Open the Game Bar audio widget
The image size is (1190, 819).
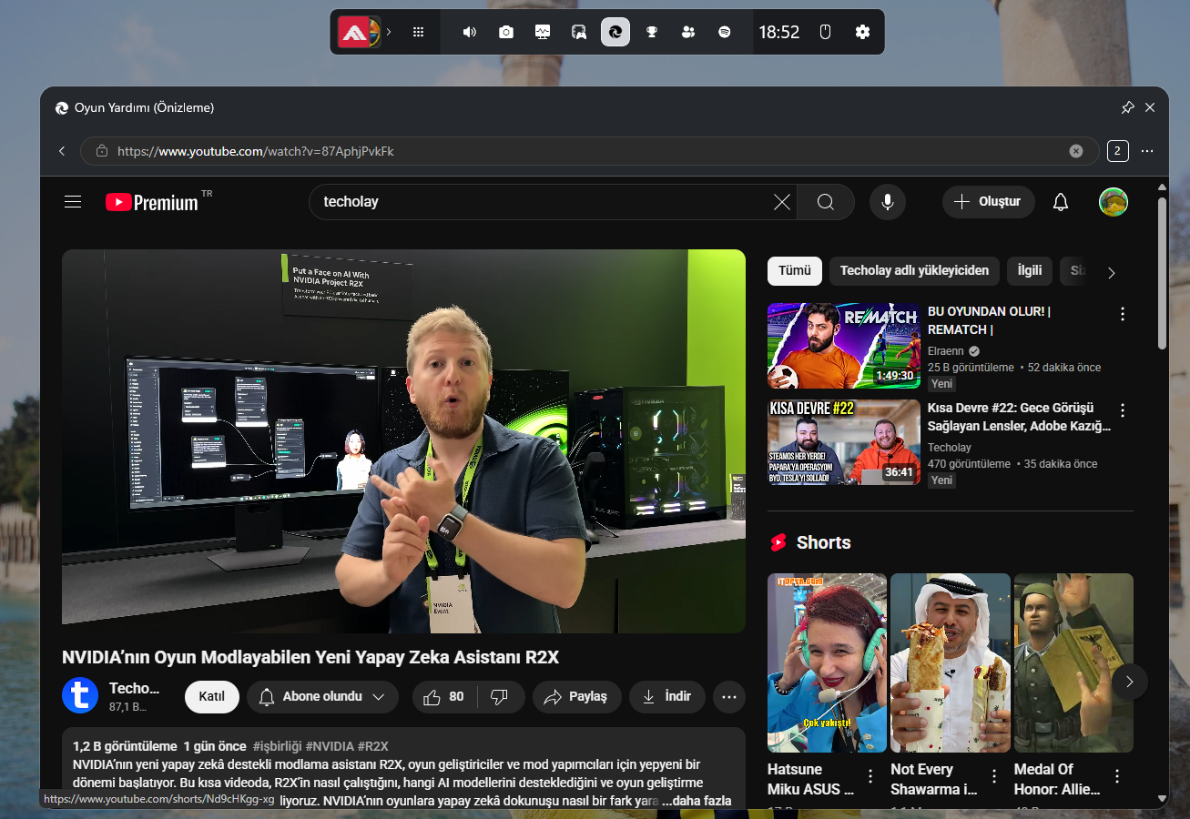pyautogui.click(x=470, y=32)
